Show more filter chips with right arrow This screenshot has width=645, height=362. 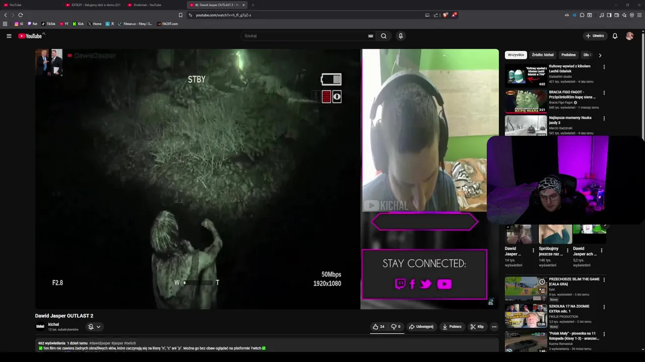(600, 55)
